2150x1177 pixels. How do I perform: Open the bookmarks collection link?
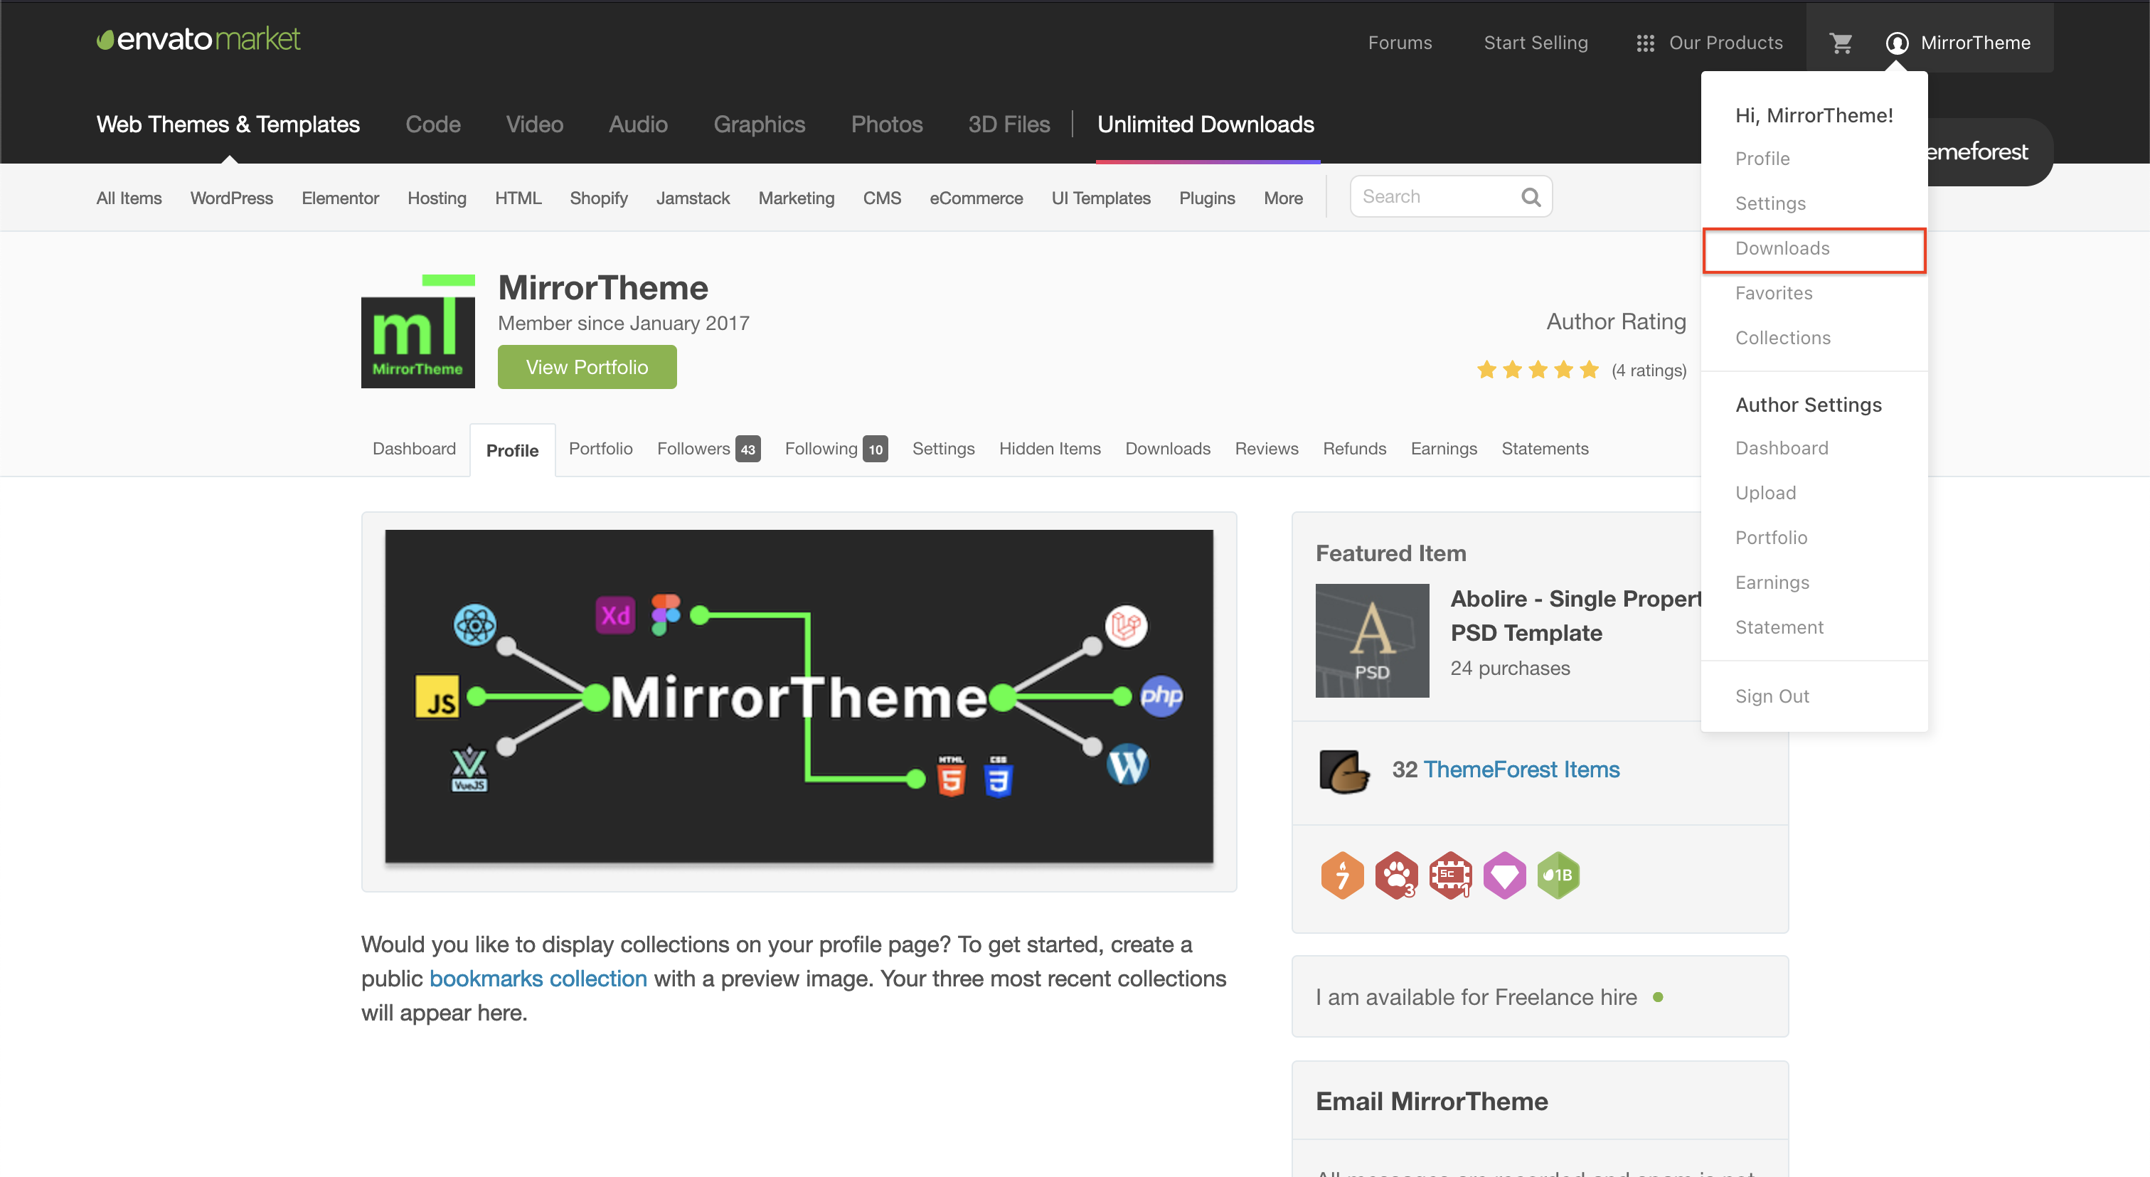pyautogui.click(x=538, y=979)
